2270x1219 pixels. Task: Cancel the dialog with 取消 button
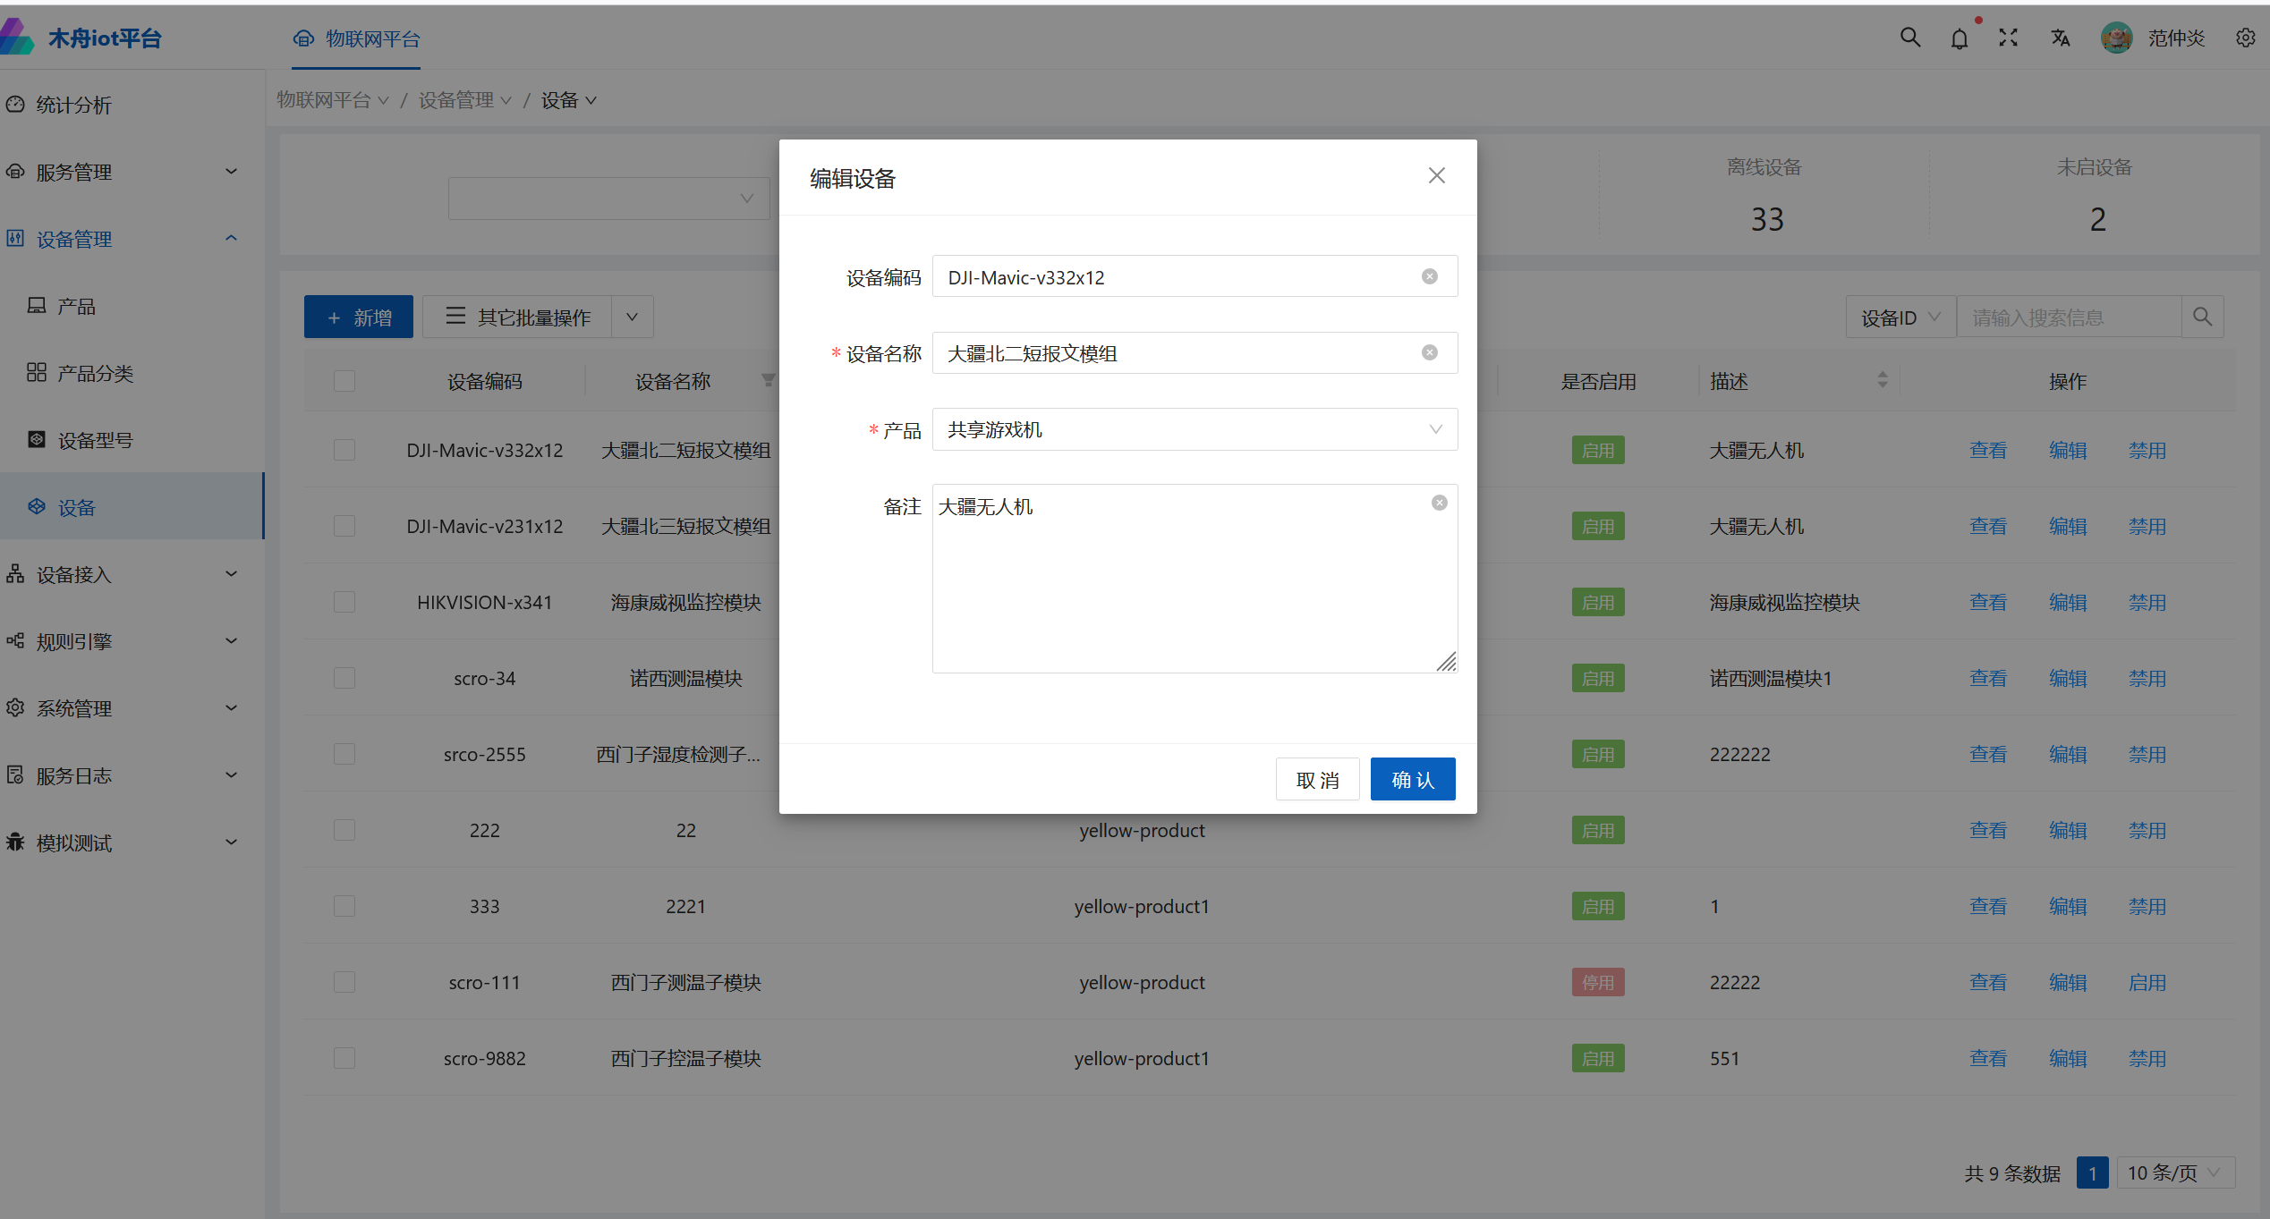(1316, 779)
